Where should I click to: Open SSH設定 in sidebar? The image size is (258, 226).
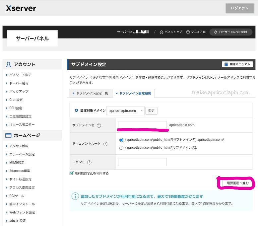click(16, 108)
